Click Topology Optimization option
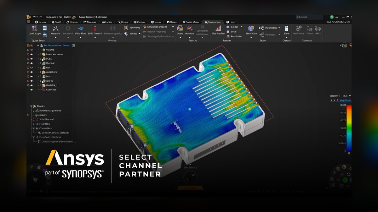 click(157, 36)
